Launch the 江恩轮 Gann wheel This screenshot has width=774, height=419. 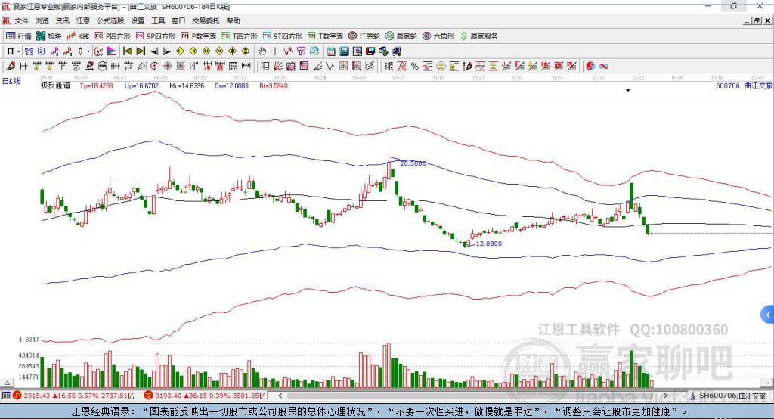click(364, 36)
